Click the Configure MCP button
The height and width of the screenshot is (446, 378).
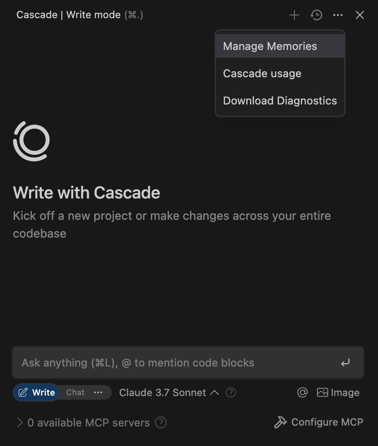319,422
